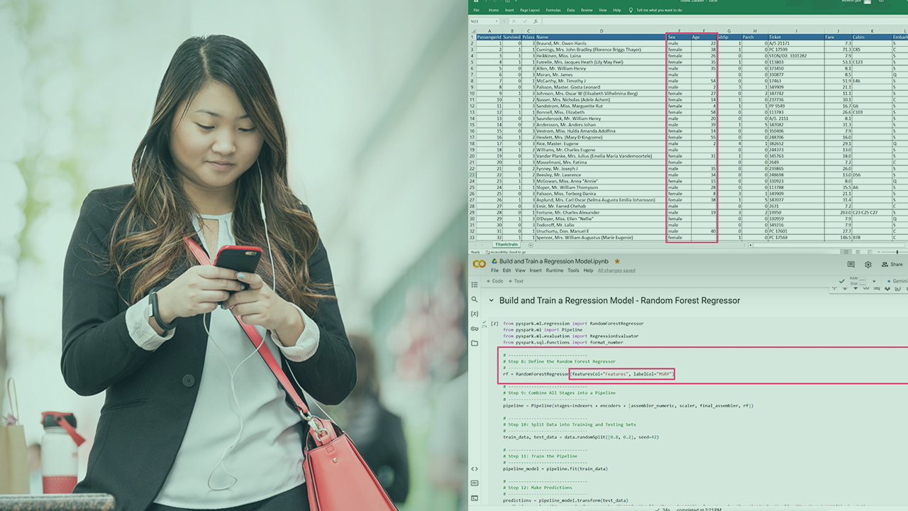The width and height of the screenshot is (908, 511).
Task: Add a new sheet next to Titanictrain
Action: pos(531,245)
